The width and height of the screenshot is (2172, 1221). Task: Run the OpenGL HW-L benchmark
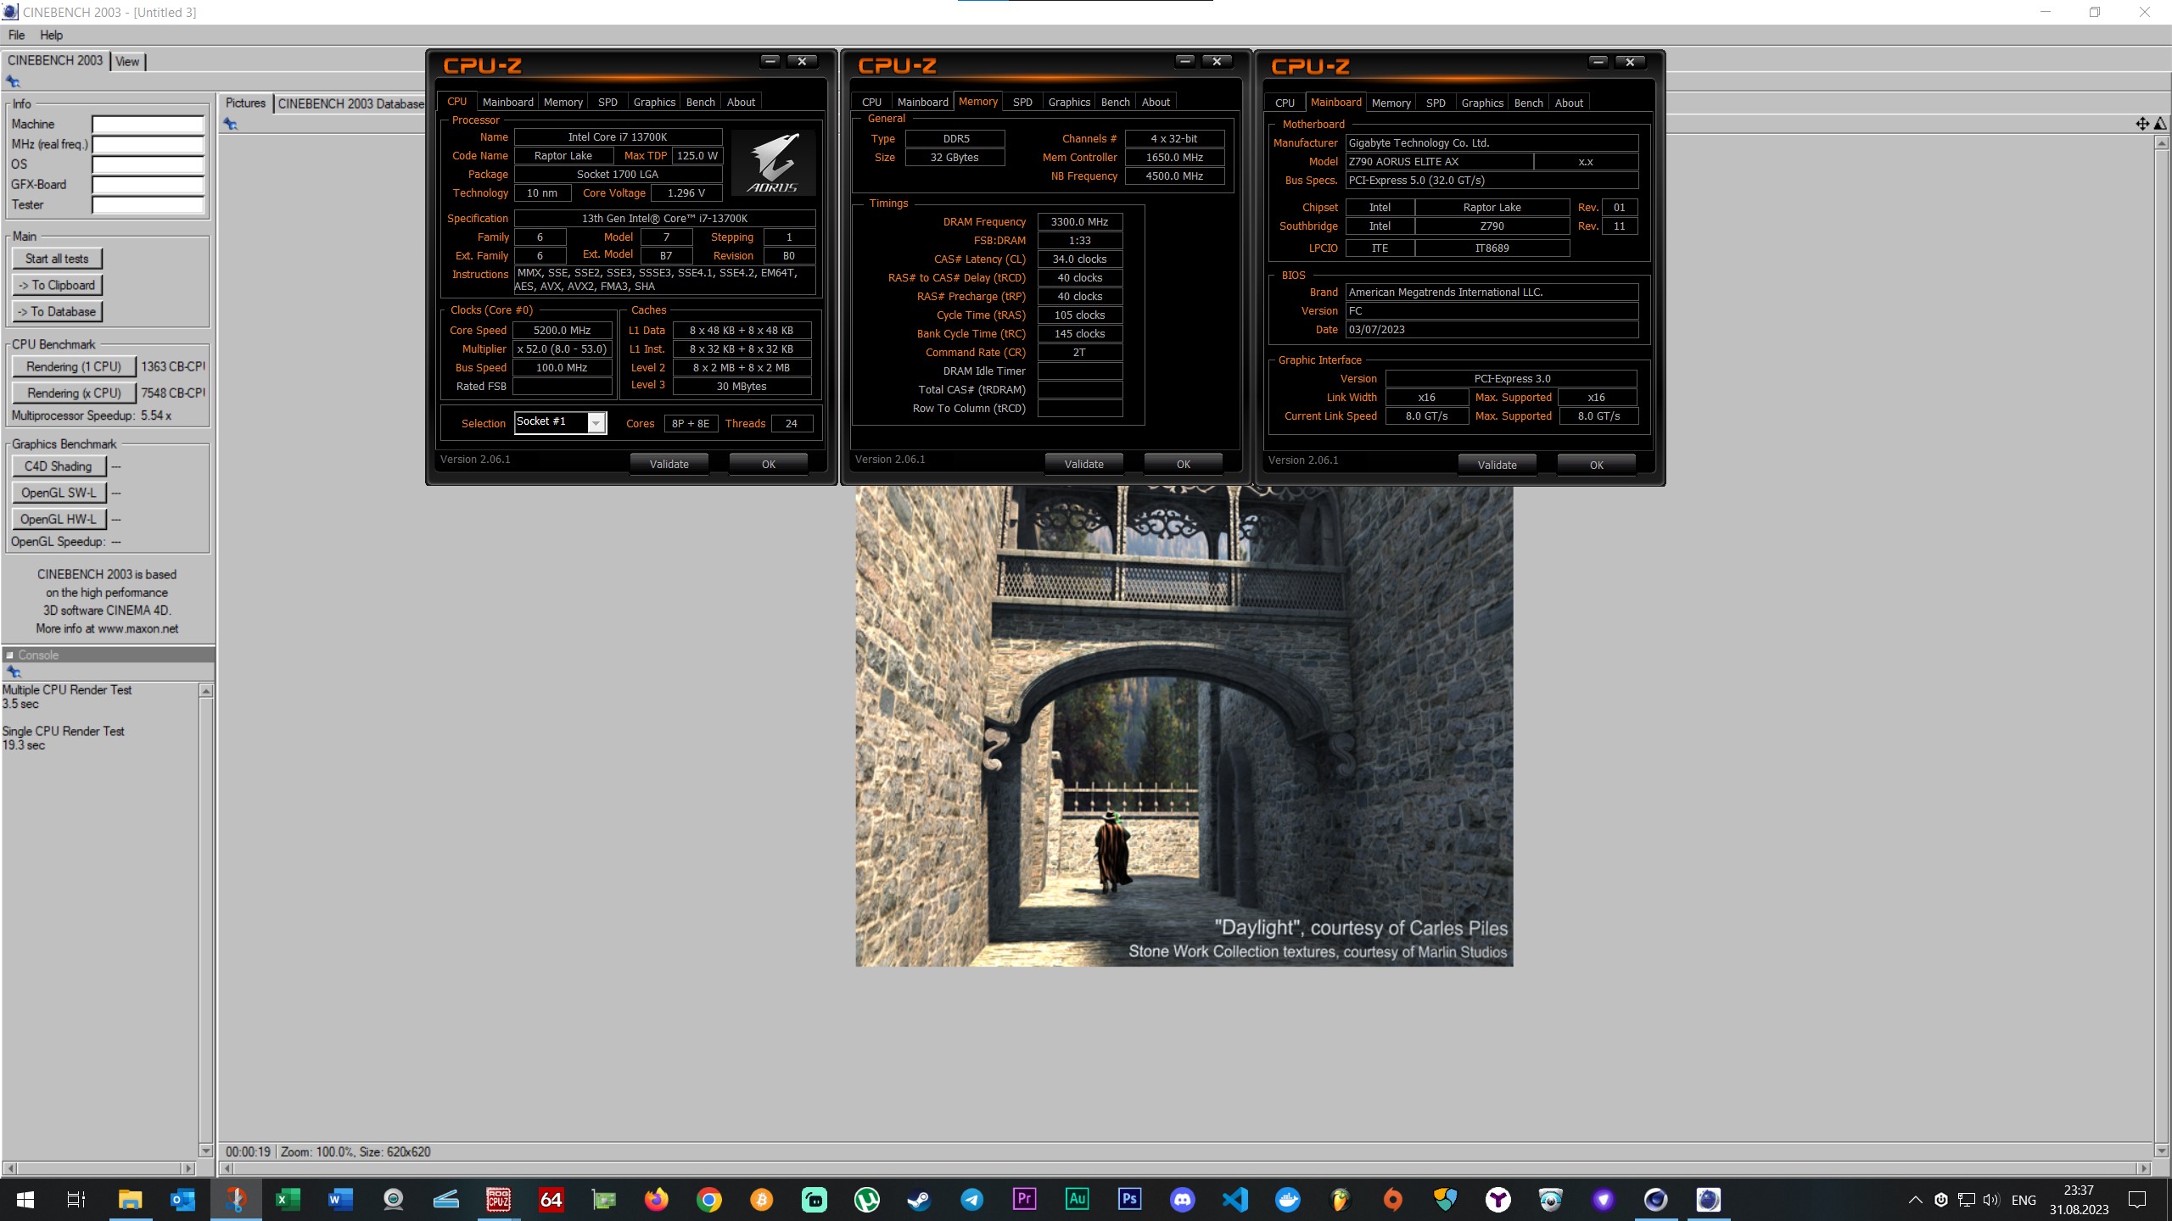click(x=59, y=519)
